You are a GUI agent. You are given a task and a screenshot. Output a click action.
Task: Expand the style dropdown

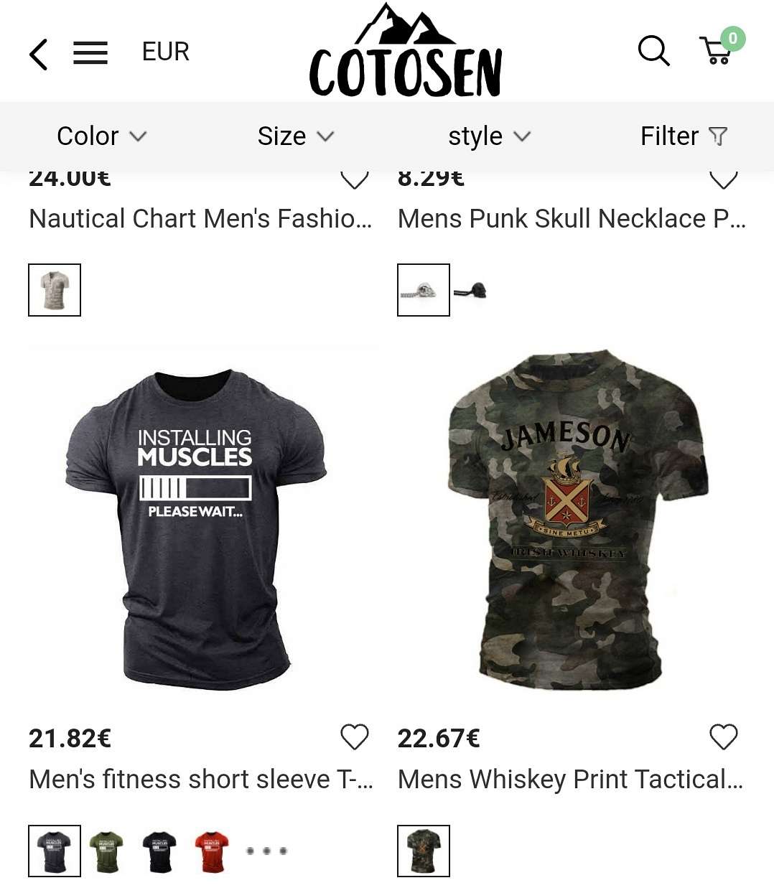click(x=490, y=136)
